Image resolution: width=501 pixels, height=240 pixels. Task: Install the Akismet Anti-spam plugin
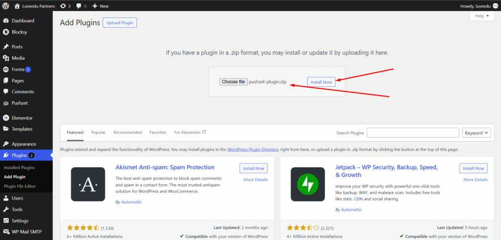(x=254, y=168)
